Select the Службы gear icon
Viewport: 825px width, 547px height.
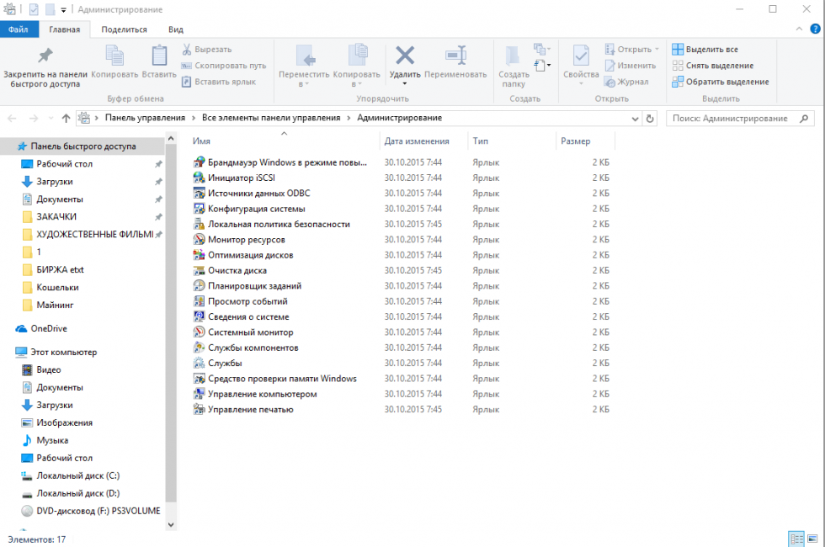click(199, 363)
